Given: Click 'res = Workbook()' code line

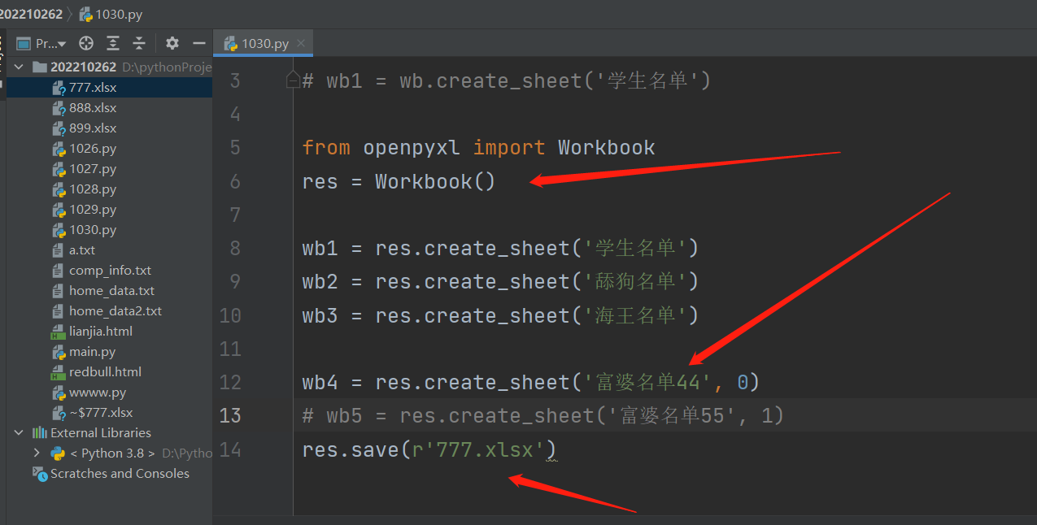Looking at the screenshot, I should pos(399,181).
